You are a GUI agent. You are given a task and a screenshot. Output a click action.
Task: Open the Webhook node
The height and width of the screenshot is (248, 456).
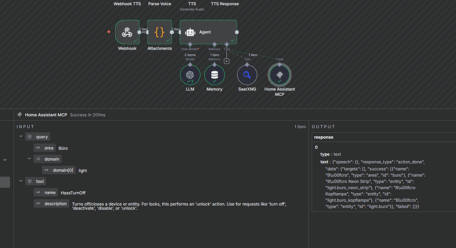(127, 32)
